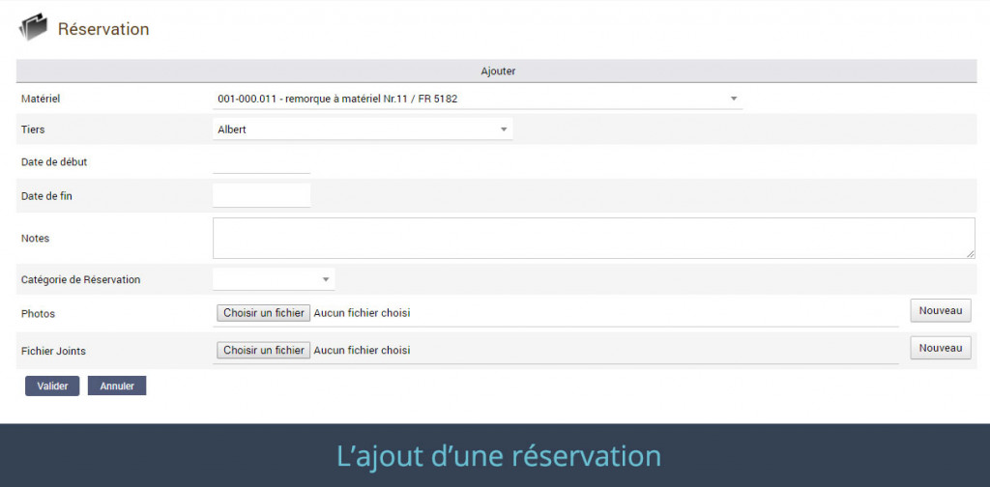Click the Ajouter header bar

point(498,72)
